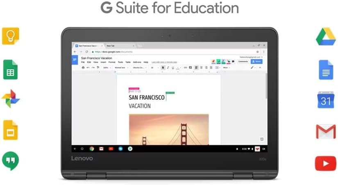Click the Comments button
The width and height of the screenshot is (338, 185).
click(x=243, y=62)
